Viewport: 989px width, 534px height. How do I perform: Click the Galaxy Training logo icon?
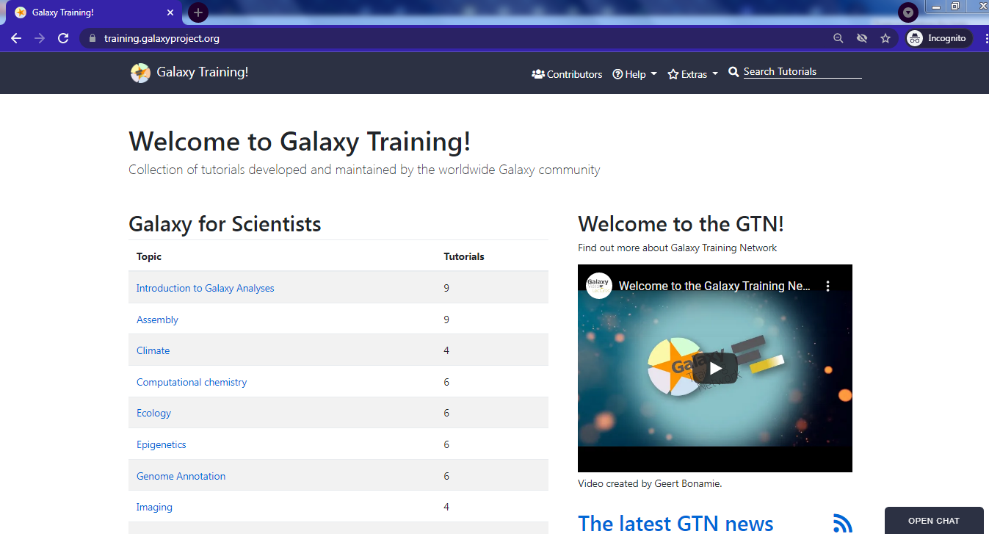point(140,73)
